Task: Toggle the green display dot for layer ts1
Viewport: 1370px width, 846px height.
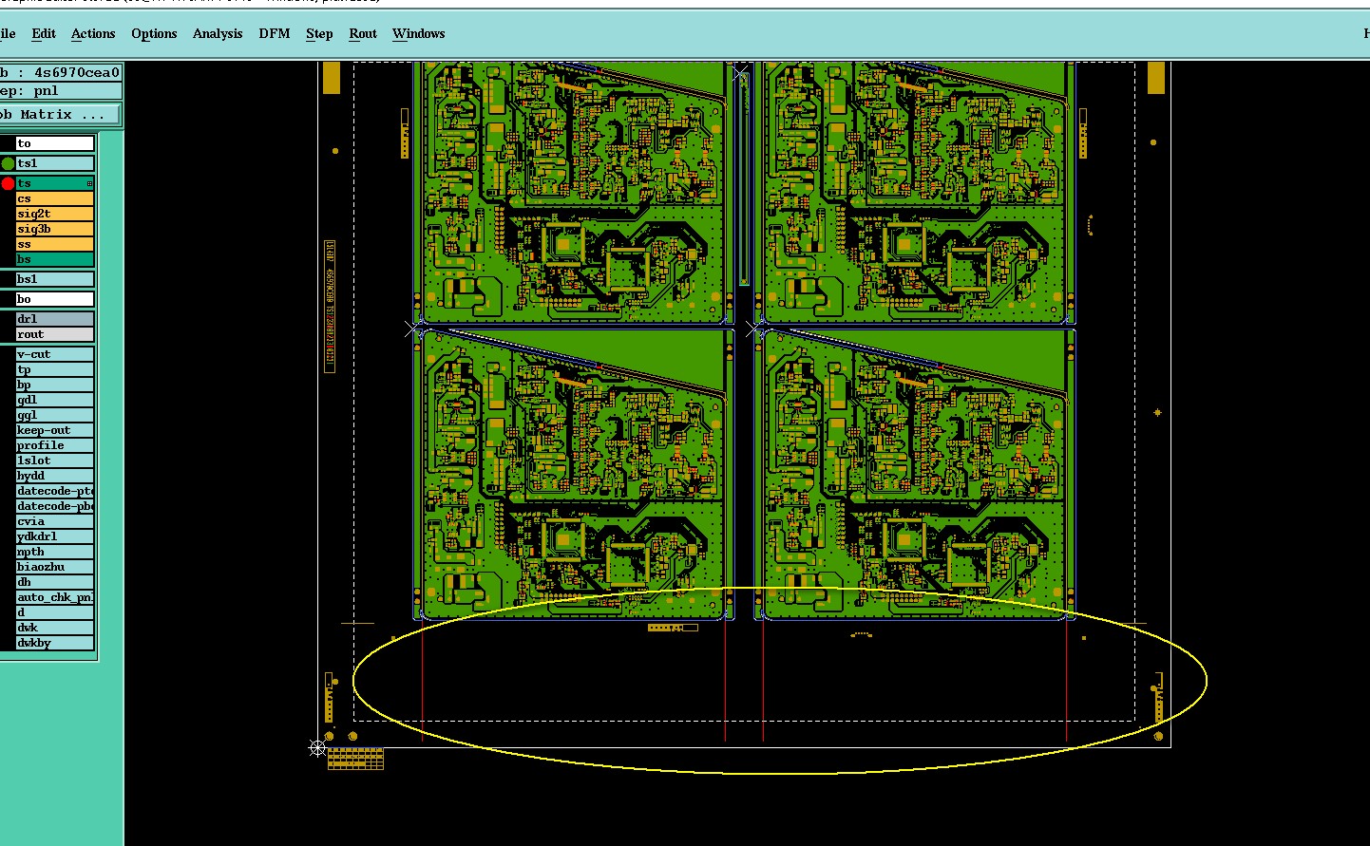Action: [x=8, y=163]
